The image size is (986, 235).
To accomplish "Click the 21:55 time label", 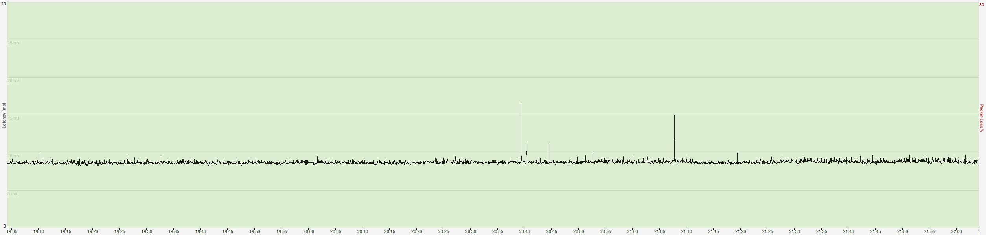I will [x=929, y=231].
